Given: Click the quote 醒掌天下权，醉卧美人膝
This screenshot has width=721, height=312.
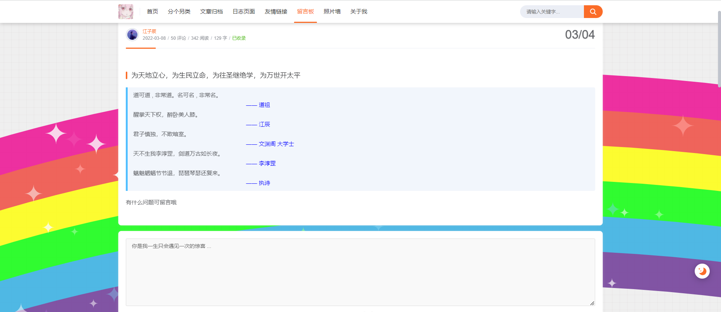Looking at the screenshot, I should tap(166, 115).
